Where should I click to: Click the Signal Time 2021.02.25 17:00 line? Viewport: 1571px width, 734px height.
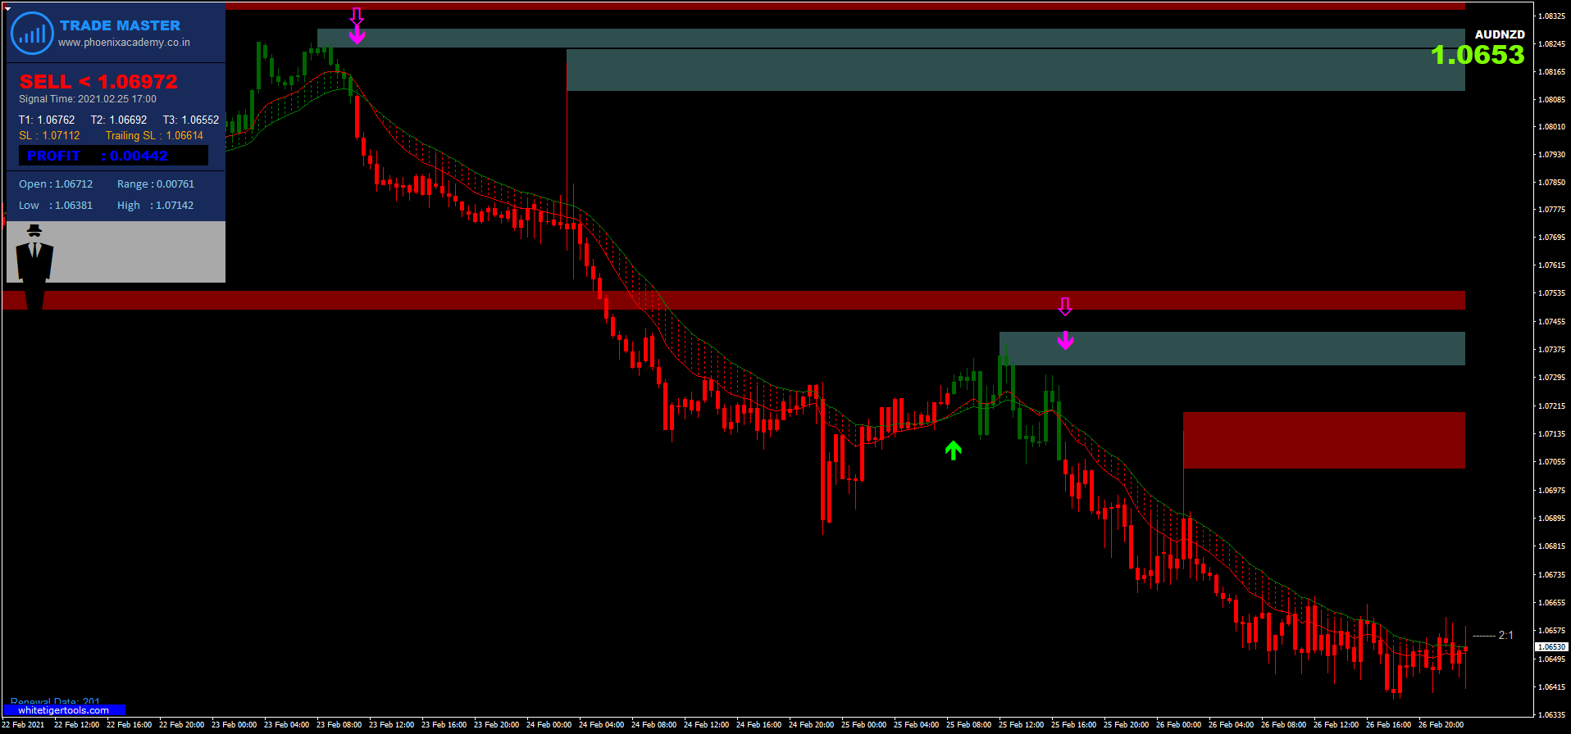tap(88, 99)
